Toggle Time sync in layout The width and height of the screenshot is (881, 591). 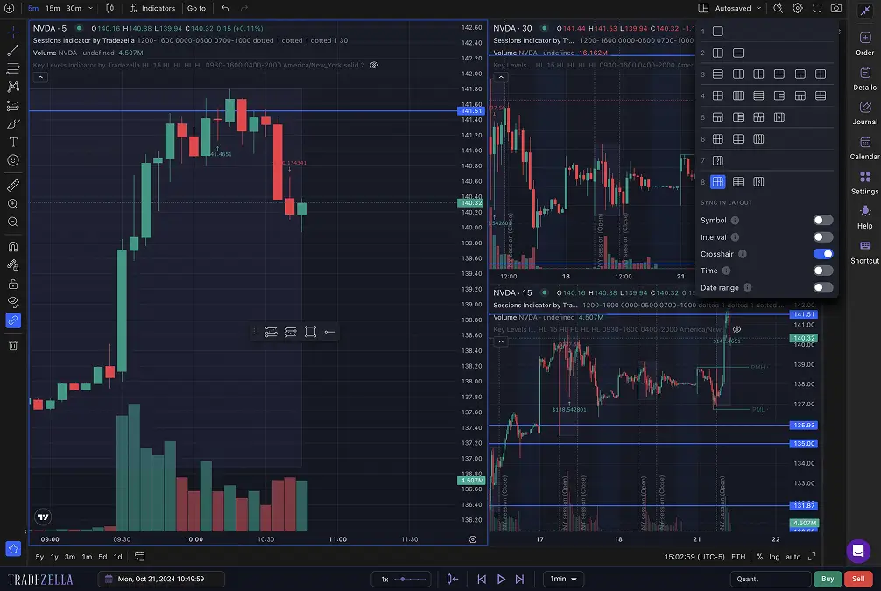pyautogui.click(x=823, y=271)
